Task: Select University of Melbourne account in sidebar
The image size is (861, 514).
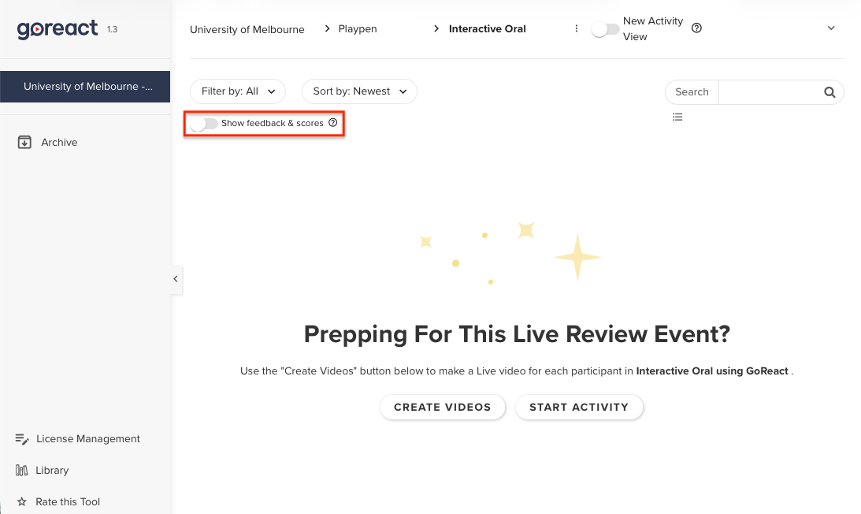Action: (85, 86)
